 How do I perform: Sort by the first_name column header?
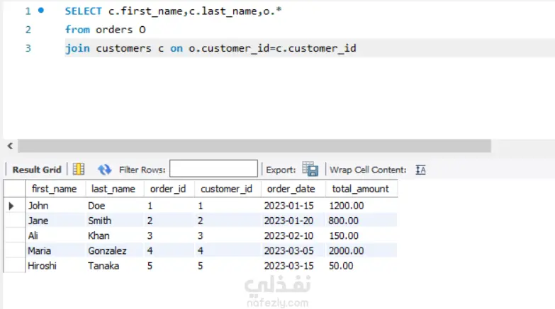pos(54,189)
